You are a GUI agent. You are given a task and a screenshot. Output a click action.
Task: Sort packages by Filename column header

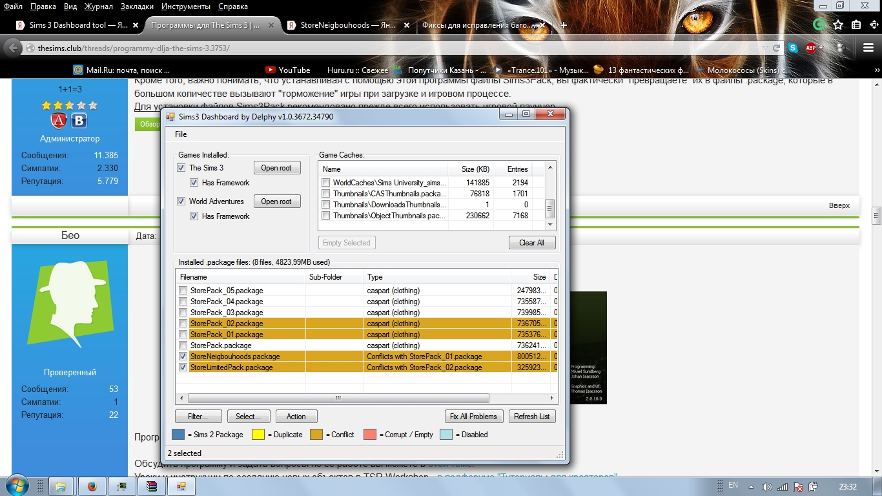click(x=241, y=277)
